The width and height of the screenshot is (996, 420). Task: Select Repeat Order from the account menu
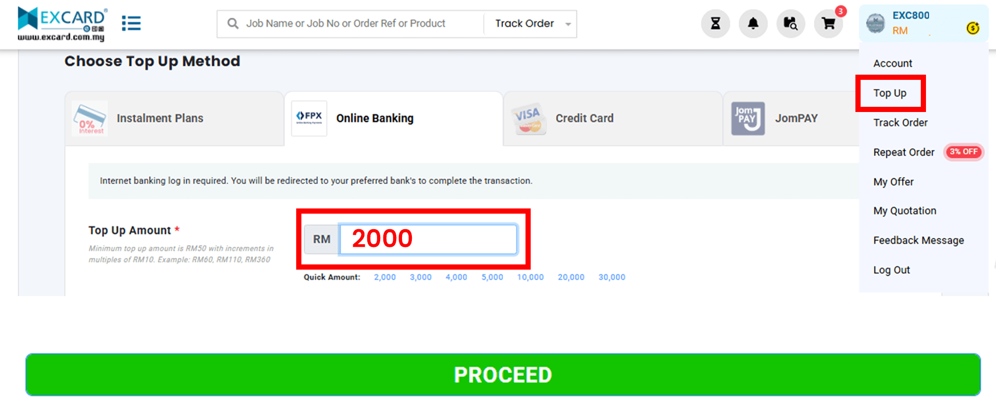coord(903,152)
